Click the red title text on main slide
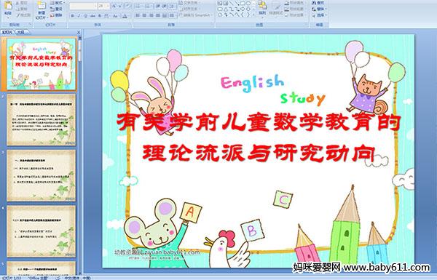 pyautogui.click(x=259, y=122)
